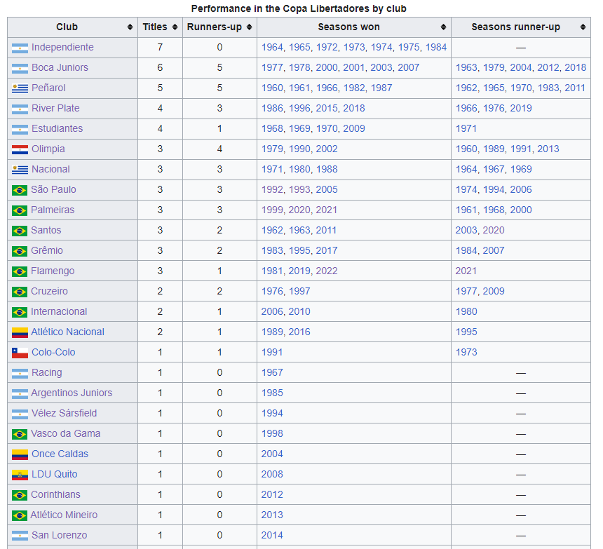
Task: Click the Brazil flag beside Flamengo
Action: 20,271
